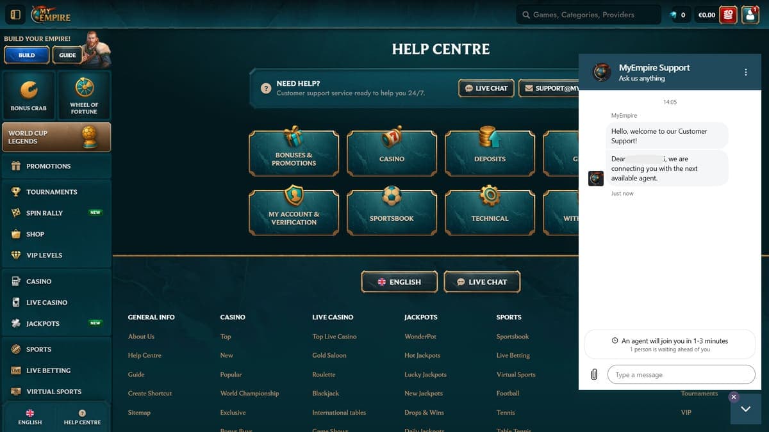Click the footer Live Chat button
769x432 pixels.
pyautogui.click(x=481, y=282)
